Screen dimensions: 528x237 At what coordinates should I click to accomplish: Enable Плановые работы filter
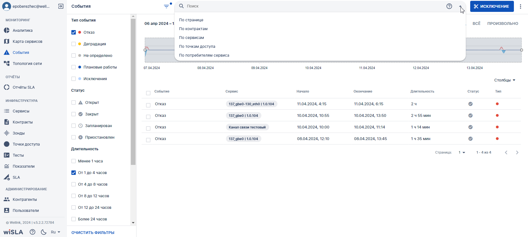(x=74, y=67)
